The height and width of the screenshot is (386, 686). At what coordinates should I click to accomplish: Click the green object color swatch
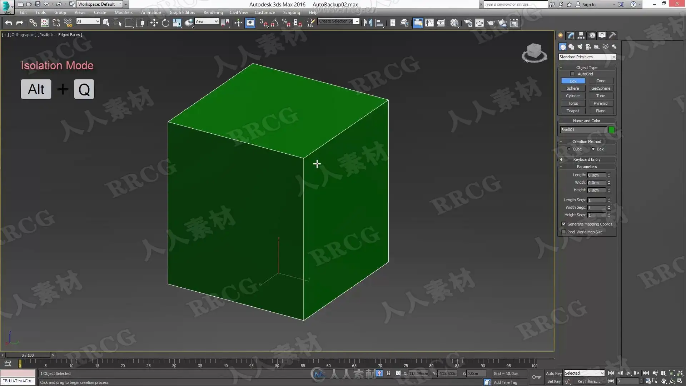(x=611, y=130)
